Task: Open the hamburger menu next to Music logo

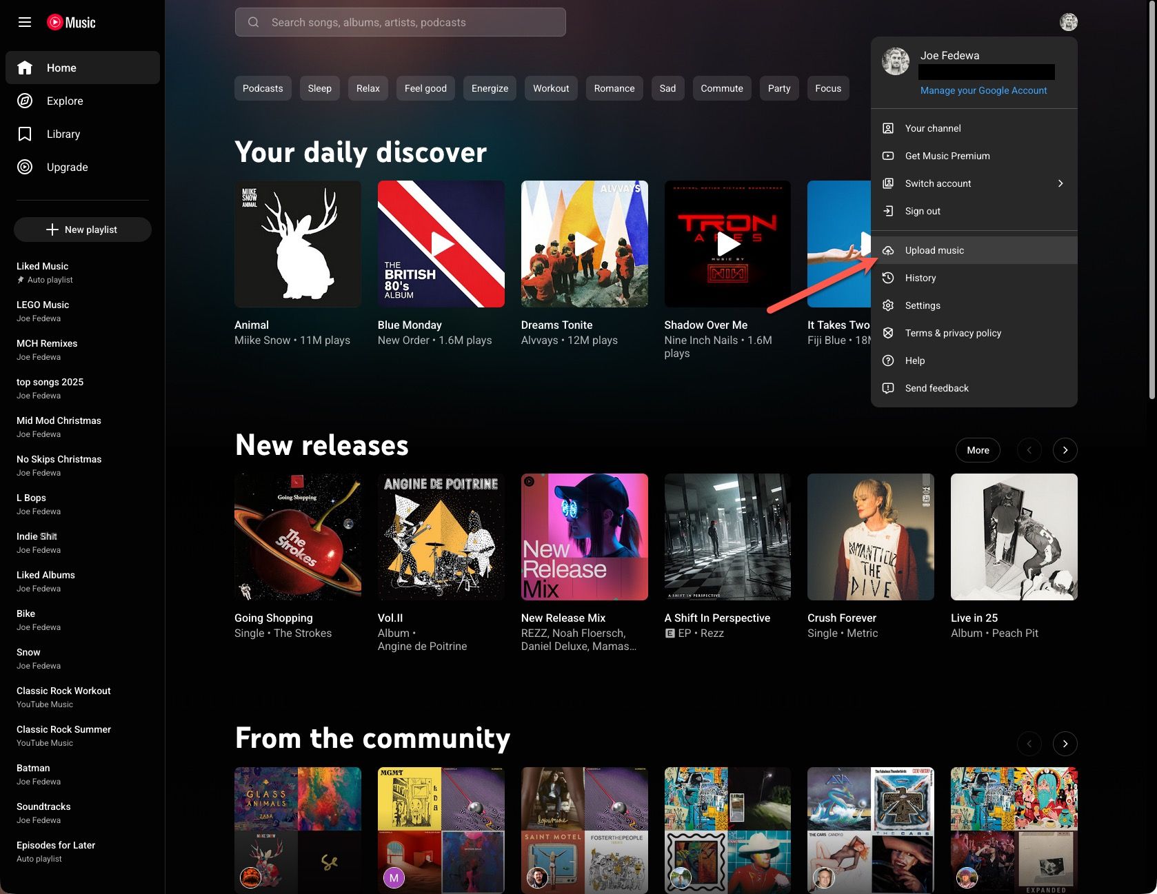Action: [25, 22]
